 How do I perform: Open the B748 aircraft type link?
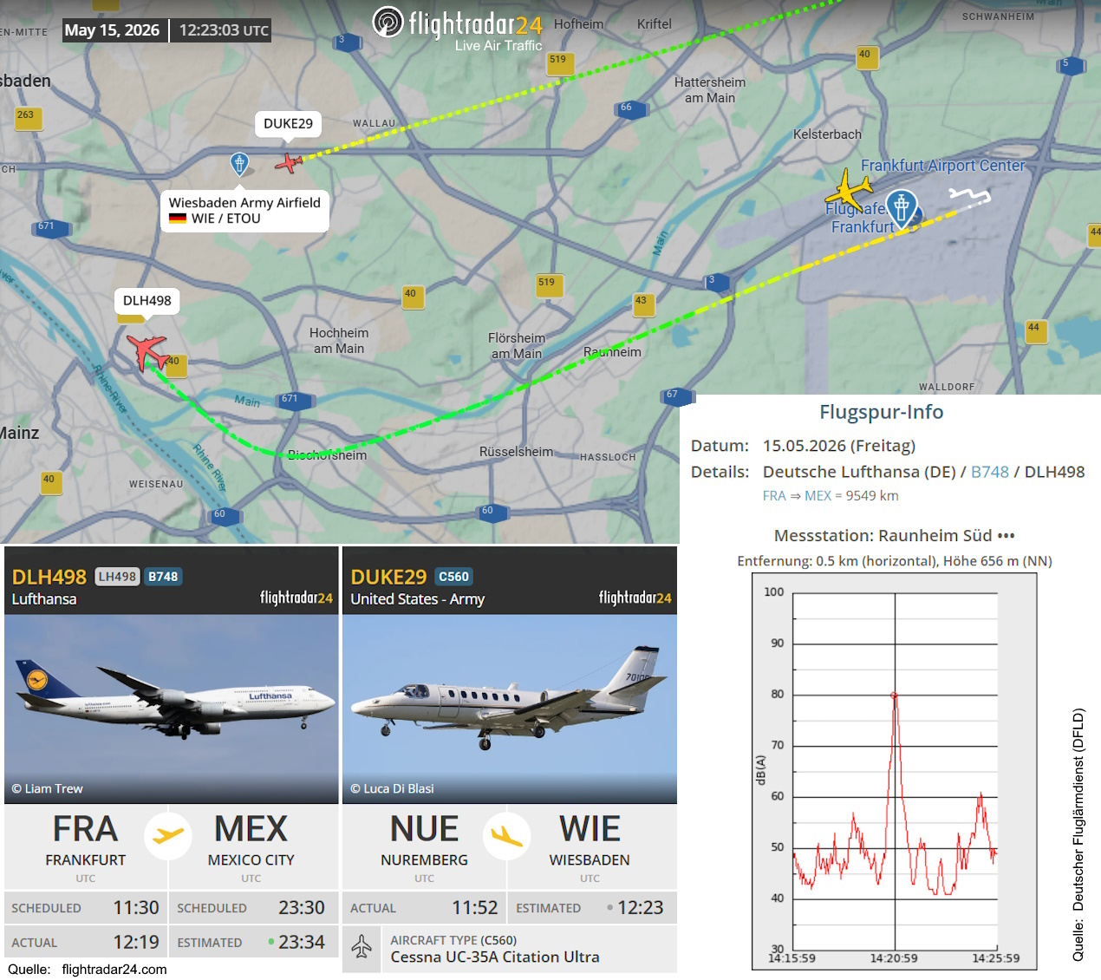point(989,472)
